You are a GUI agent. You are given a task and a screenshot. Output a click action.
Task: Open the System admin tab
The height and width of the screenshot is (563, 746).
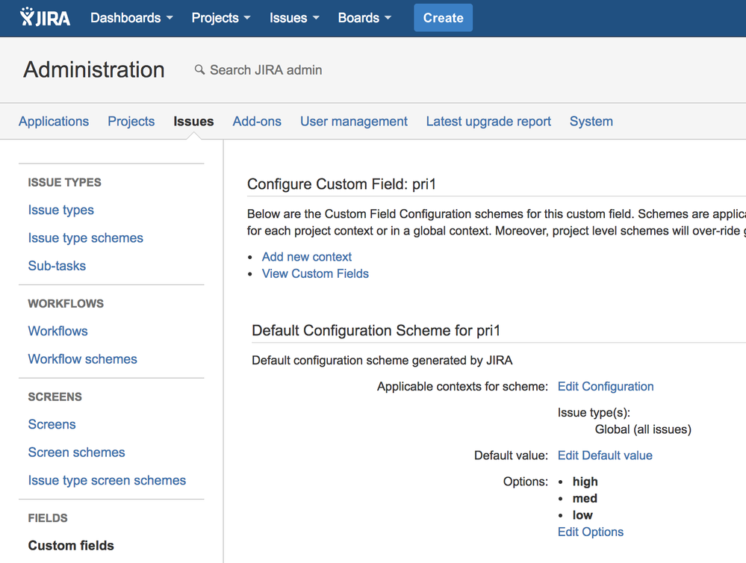pos(591,122)
